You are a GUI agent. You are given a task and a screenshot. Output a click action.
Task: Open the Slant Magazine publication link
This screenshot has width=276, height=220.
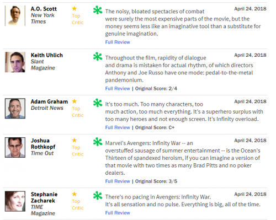point(43,65)
